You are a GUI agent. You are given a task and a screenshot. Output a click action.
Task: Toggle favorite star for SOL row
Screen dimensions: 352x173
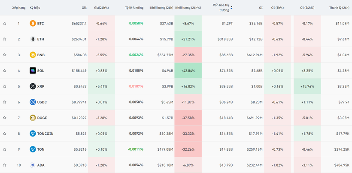(5, 70)
